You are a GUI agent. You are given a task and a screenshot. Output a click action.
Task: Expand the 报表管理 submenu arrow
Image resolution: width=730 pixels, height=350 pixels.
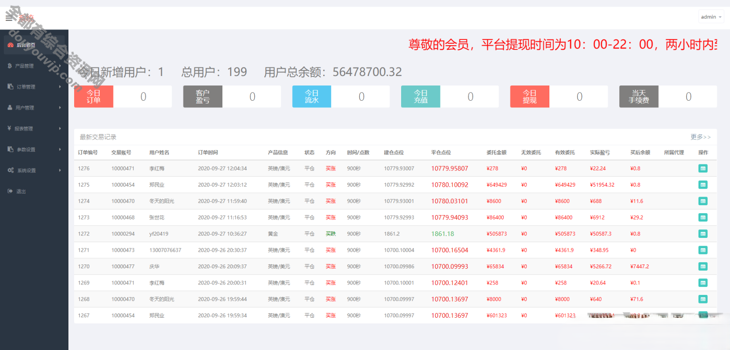coord(60,129)
